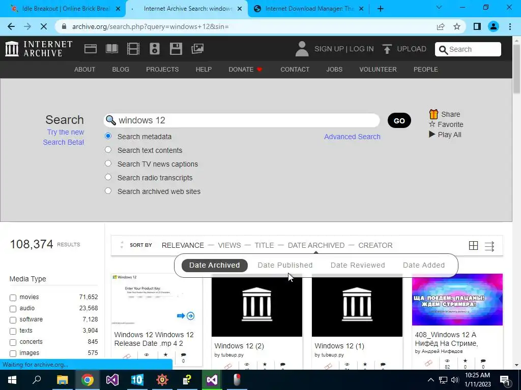
Task: Open Chrome tab search chevron
Action: (x=439, y=7)
